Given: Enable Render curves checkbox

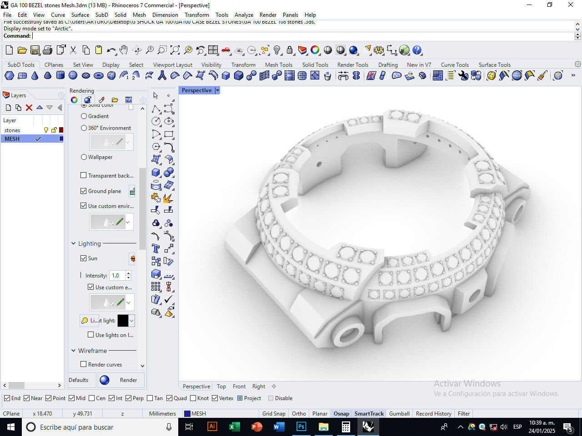Looking at the screenshot, I should pos(83,364).
